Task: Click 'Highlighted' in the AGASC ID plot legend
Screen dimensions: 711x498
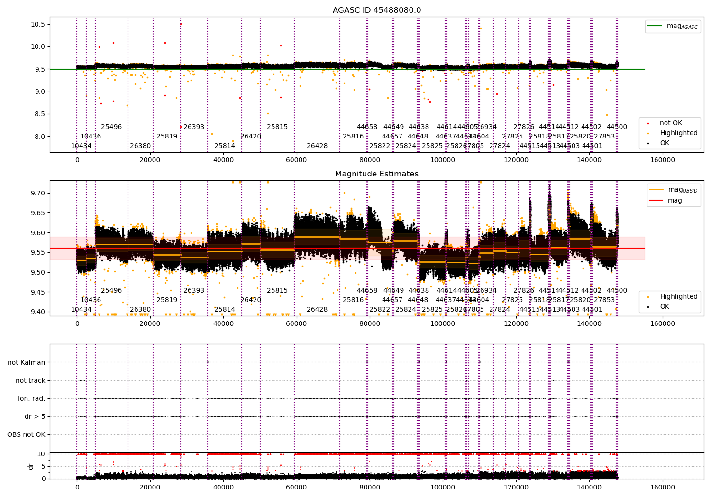Action: [672, 133]
